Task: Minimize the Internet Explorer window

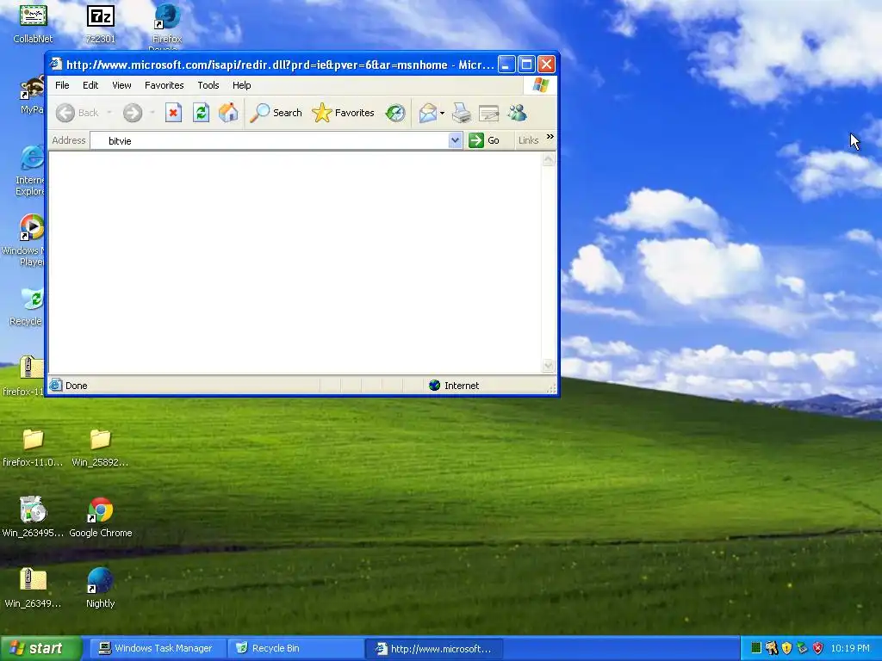Action: click(x=506, y=65)
